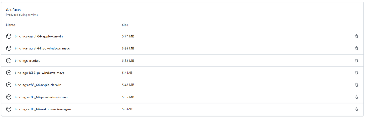
Task: Download bindings-aarch64-pc-windows-msvc artifact
Action: point(42,49)
